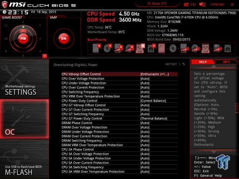Image resolution: width=239 pixels, height=179 pixels.
Task: Select DRAM Over Voltage Protection row
Action: click(119, 127)
